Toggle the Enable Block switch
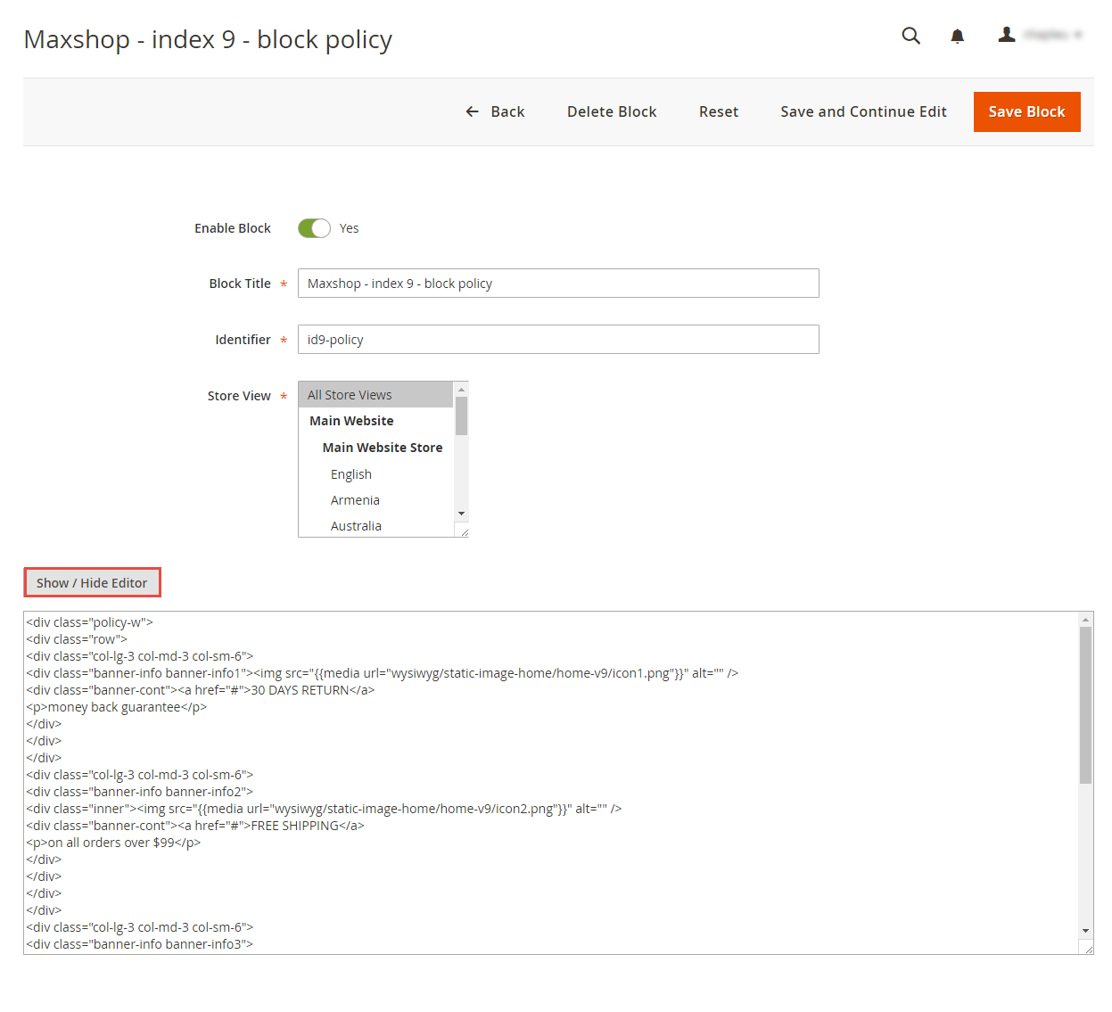Screen dimensions: 1112x1012 pyautogui.click(x=314, y=228)
